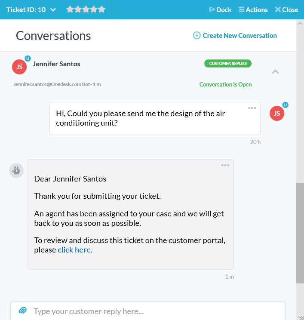Click the JS avatar beside customer message
Viewport: 304px width, 320px height.
277,113
